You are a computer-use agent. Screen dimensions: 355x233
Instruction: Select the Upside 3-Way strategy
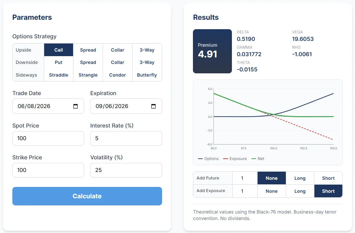(x=147, y=50)
